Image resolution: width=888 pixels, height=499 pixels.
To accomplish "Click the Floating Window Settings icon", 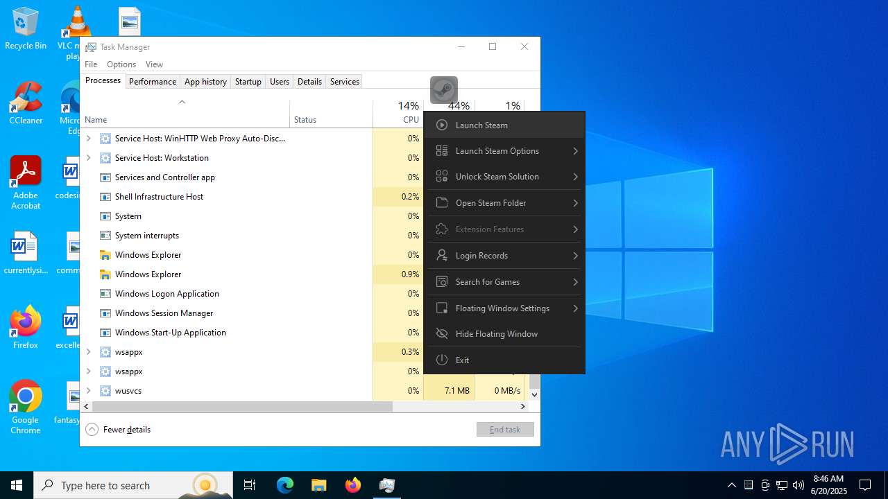I will click(x=442, y=308).
